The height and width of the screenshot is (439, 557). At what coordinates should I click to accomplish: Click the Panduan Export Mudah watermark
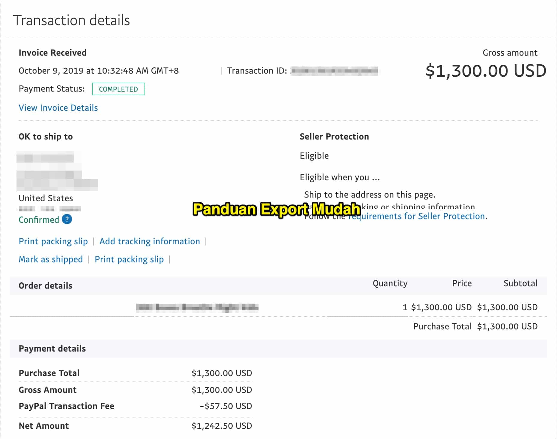coord(276,209)
